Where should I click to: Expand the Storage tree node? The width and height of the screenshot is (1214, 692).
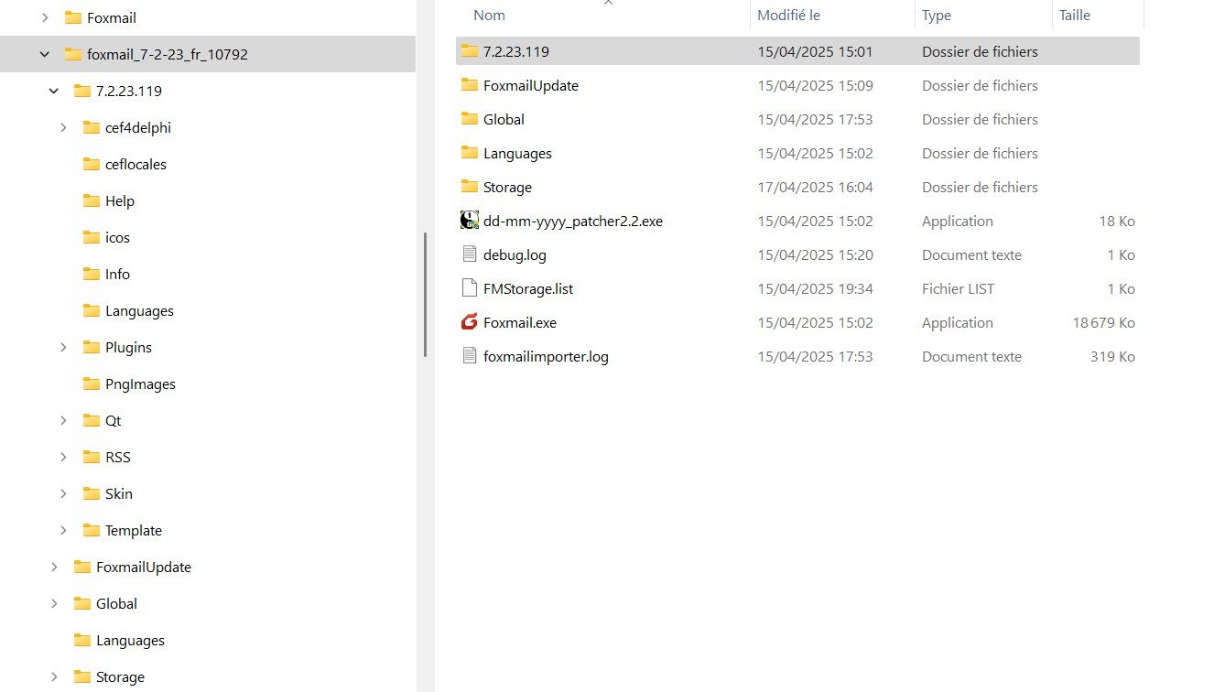pos(54,676)
